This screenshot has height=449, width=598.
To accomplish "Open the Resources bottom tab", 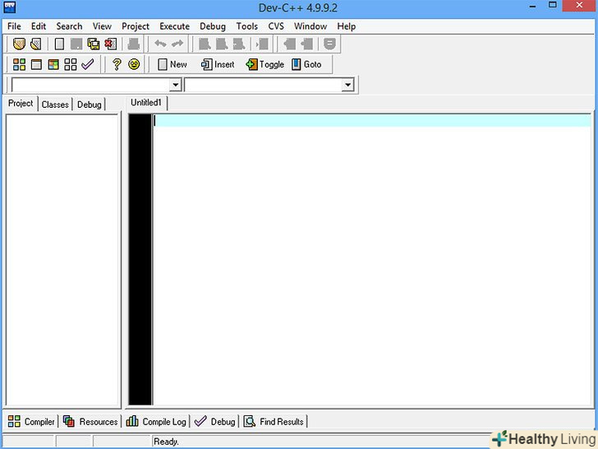I will (90, 422).
